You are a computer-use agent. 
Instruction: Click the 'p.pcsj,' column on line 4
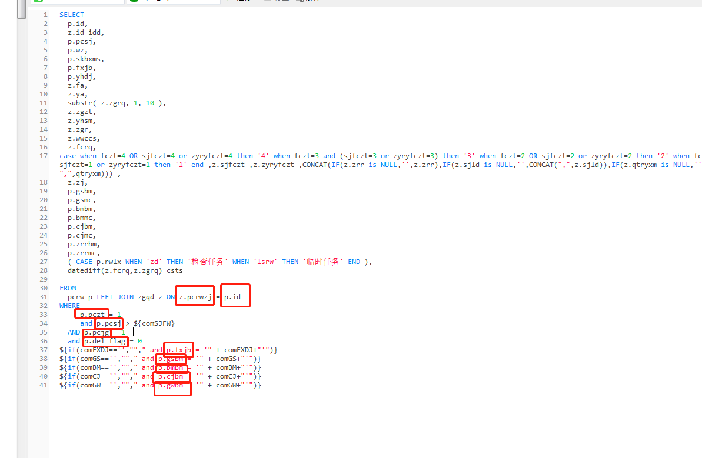click(x=82, y=41)
